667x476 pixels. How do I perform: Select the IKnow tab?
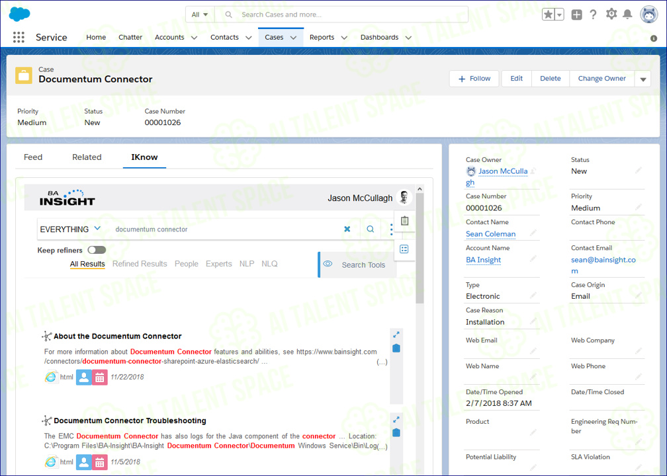(x=145, y=157)
